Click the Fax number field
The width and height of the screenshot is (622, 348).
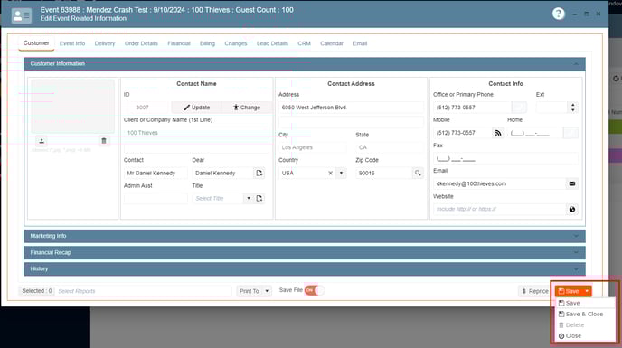tap(505, 159)
